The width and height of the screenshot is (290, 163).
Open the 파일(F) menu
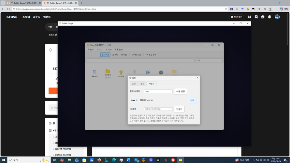(90, 49)
